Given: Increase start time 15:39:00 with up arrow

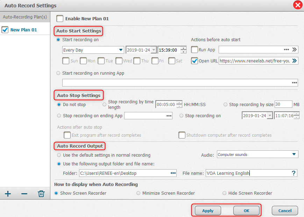Looking at the screenshot, I should coord(184,48).
